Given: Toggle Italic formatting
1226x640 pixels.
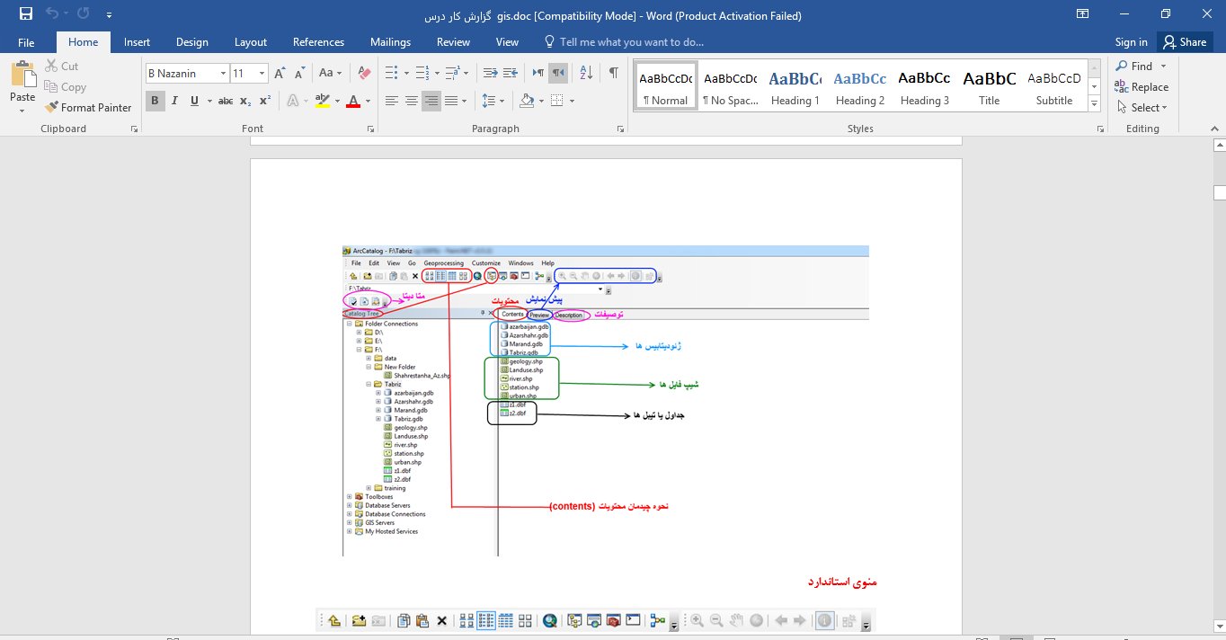Looking at the screenshot, I should [x=174, y=101].
